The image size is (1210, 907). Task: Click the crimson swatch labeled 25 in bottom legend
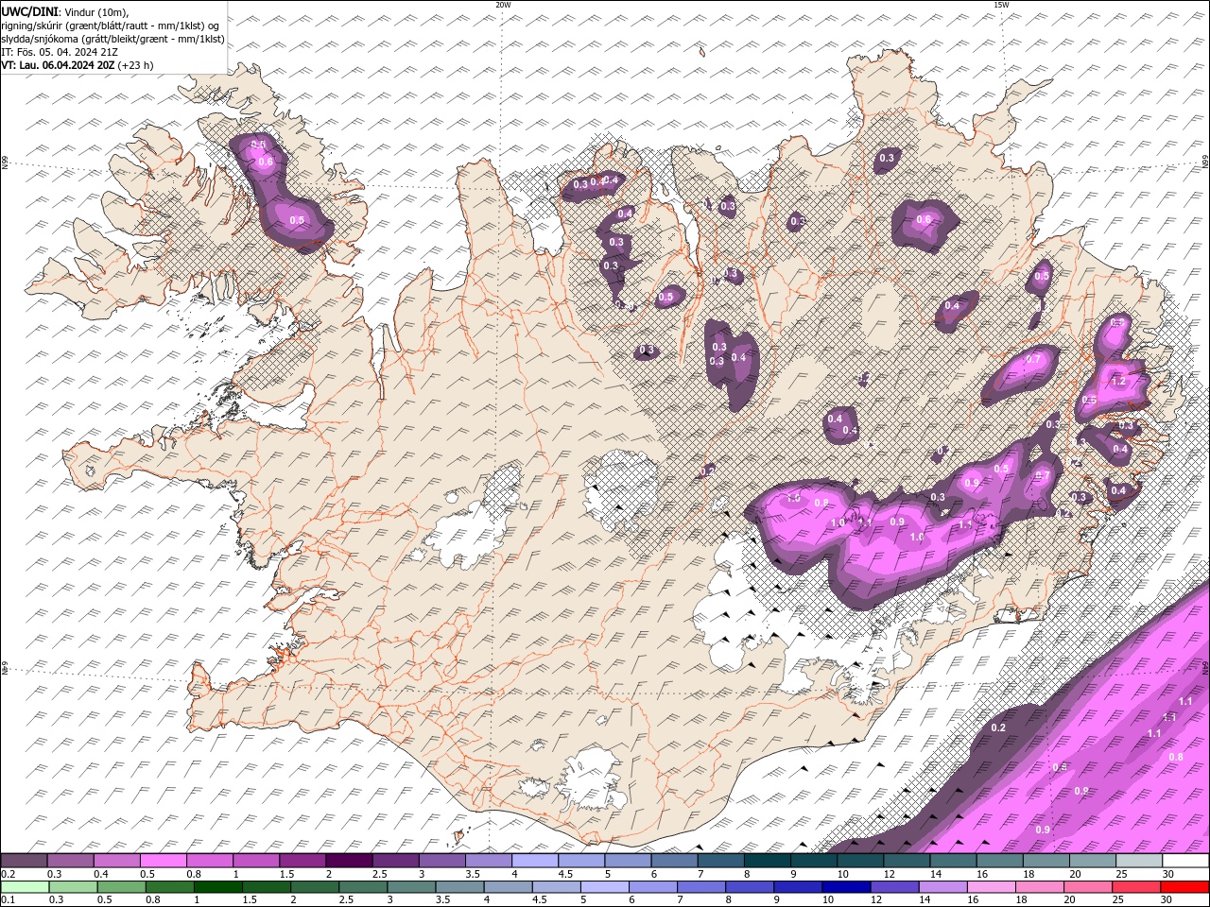[x=1135, y=887]
